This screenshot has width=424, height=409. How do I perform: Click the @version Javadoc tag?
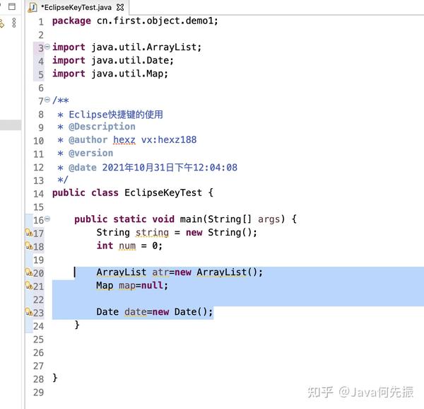[91, 154]
